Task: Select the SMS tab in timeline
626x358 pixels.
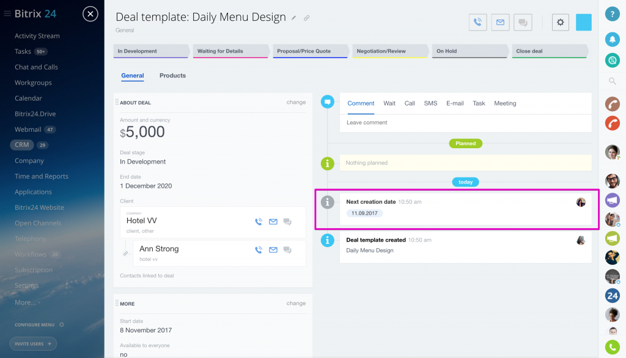Action: (430, 104)
